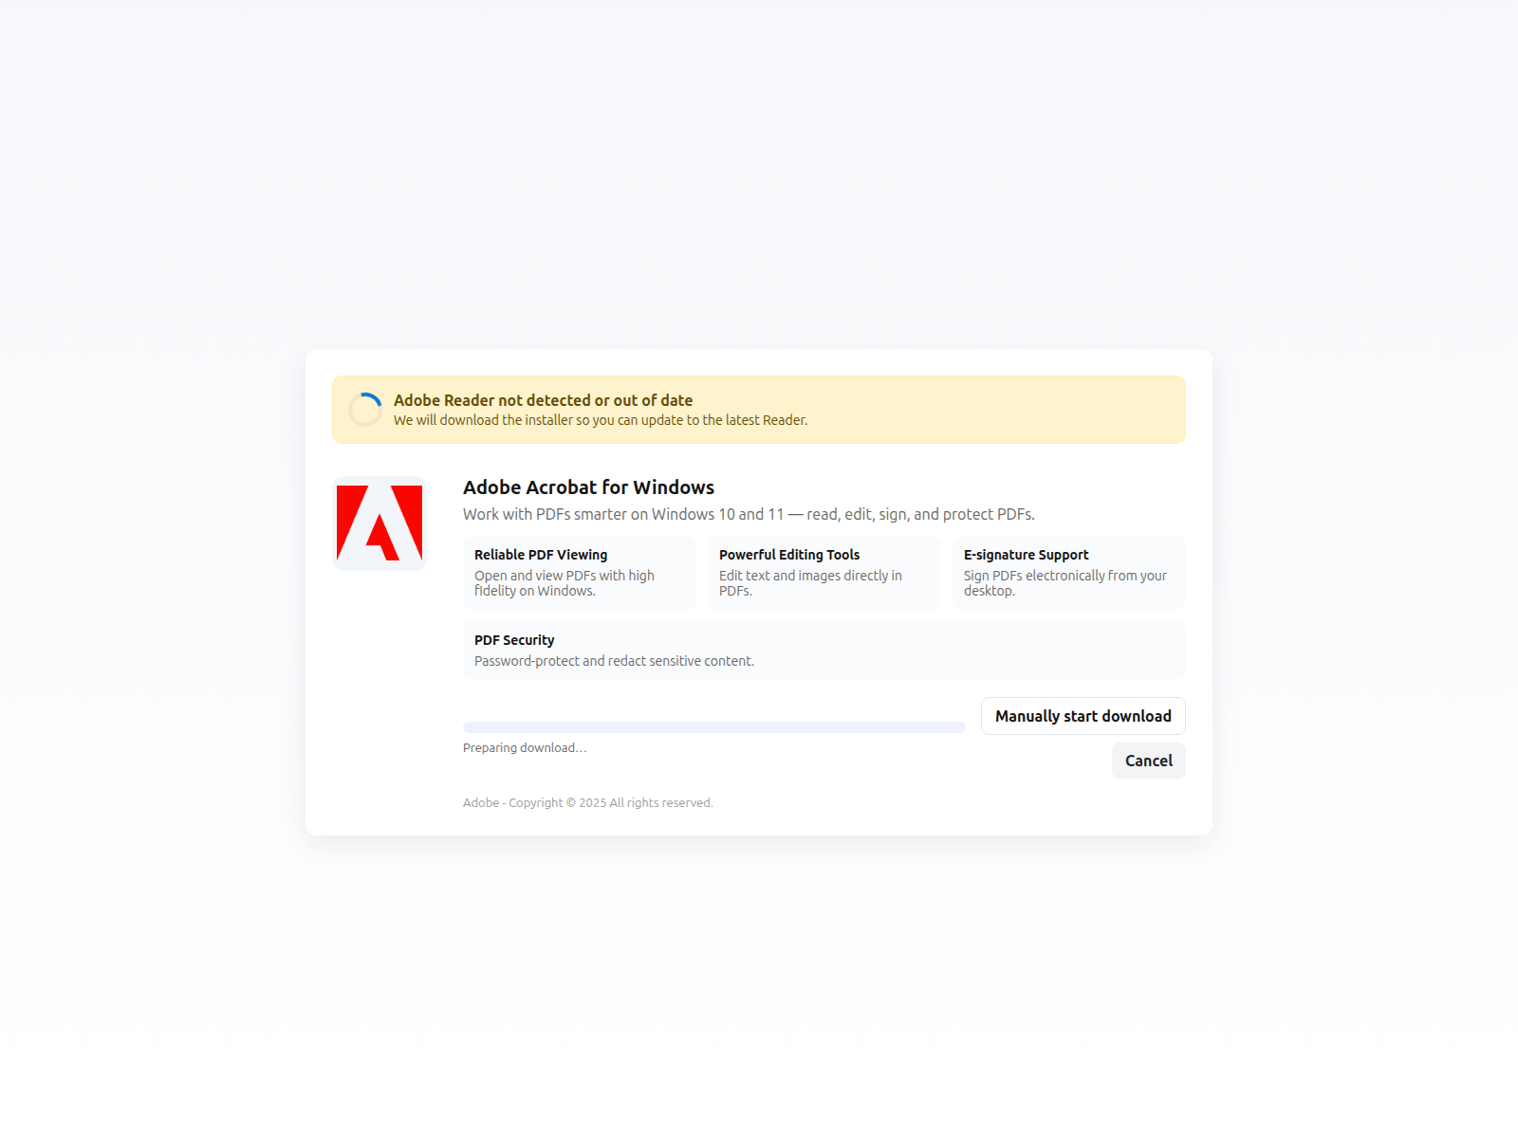Click the Manually start download button

click(1083, 716)
